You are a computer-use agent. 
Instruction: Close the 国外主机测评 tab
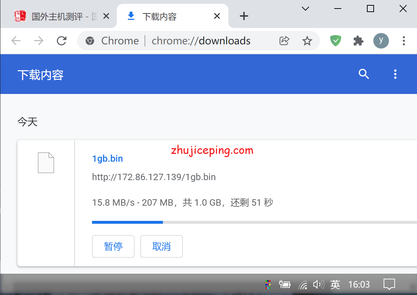106,16
